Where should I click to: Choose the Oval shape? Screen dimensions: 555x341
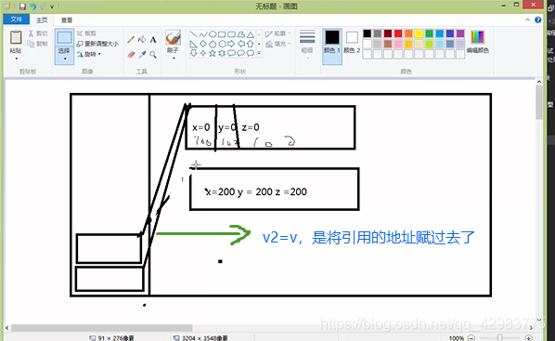tap(213, 34)
